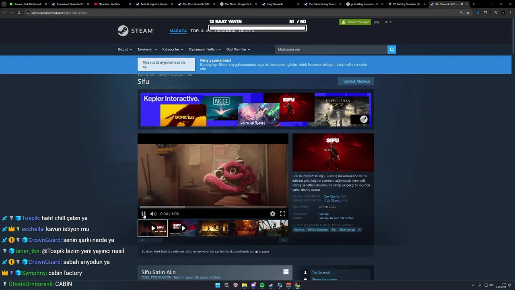Switch to the pc building simulator Google tab
The image size is (515, 290).
coord(364,4)
